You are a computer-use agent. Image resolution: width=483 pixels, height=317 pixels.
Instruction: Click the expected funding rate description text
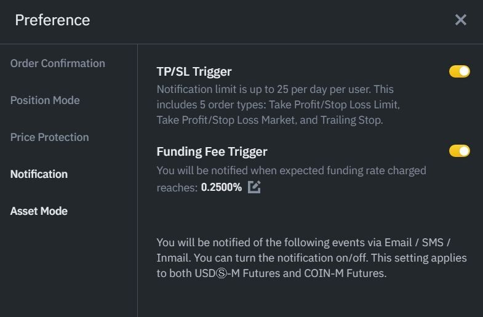coord(292,179)
